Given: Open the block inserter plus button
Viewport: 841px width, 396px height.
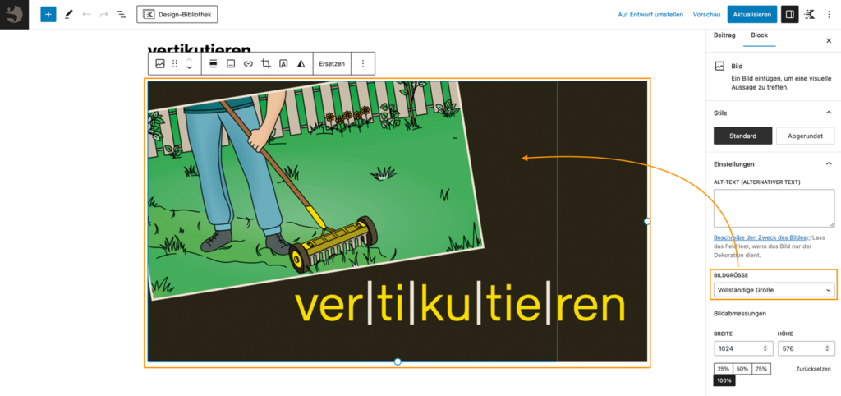Looking at the screenshot, I should pyautogui.click(x=48, y=15).
